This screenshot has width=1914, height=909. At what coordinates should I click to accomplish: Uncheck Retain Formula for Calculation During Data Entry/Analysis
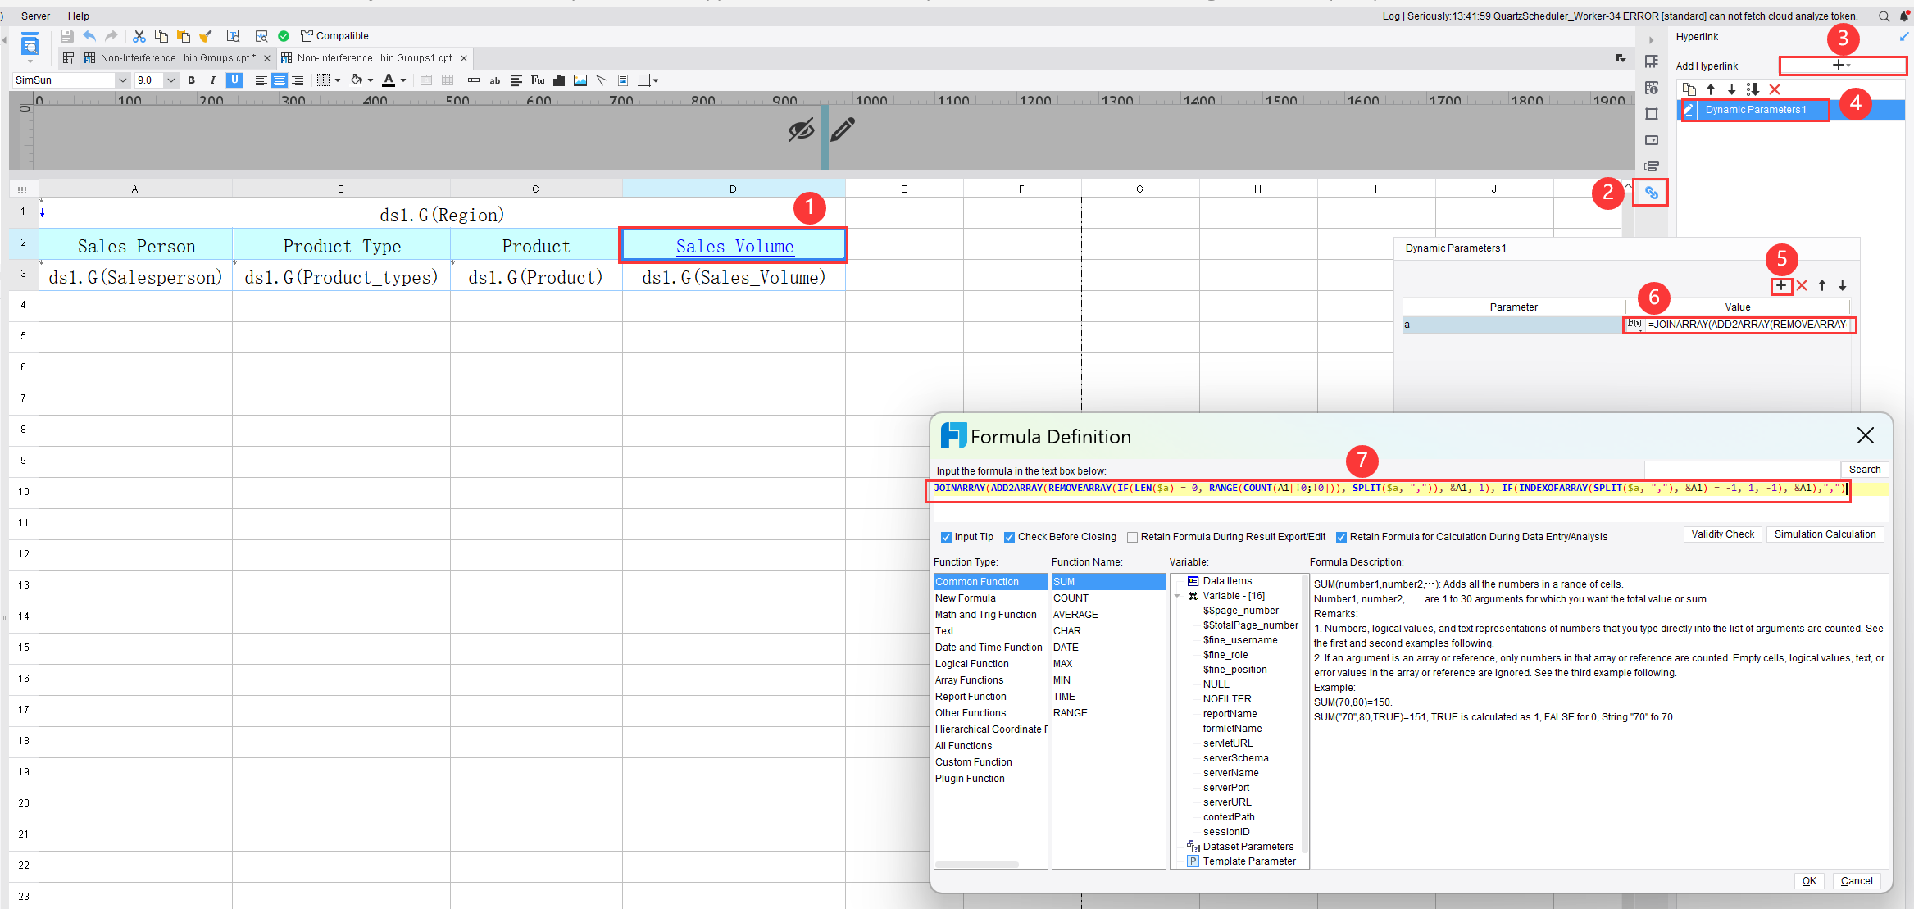coord(1341,537)
